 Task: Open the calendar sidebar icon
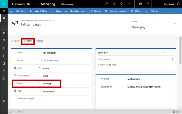[4, 48]
